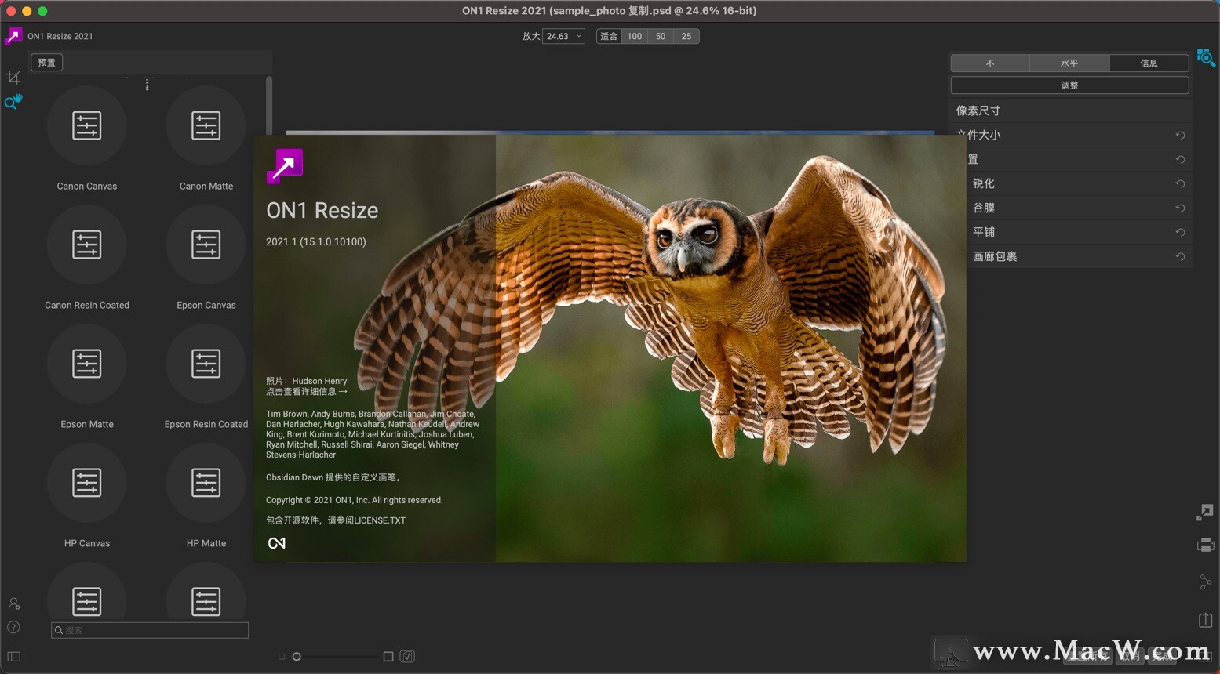This screenshot has height=674, width=1220.
Task: Click the Copyright © 2021 ON1 text
Action: (x=355, y=500)
